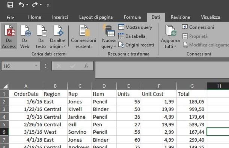Switch to the Inserisci tab
Viewport: 229px width, 148px height.
60,17
